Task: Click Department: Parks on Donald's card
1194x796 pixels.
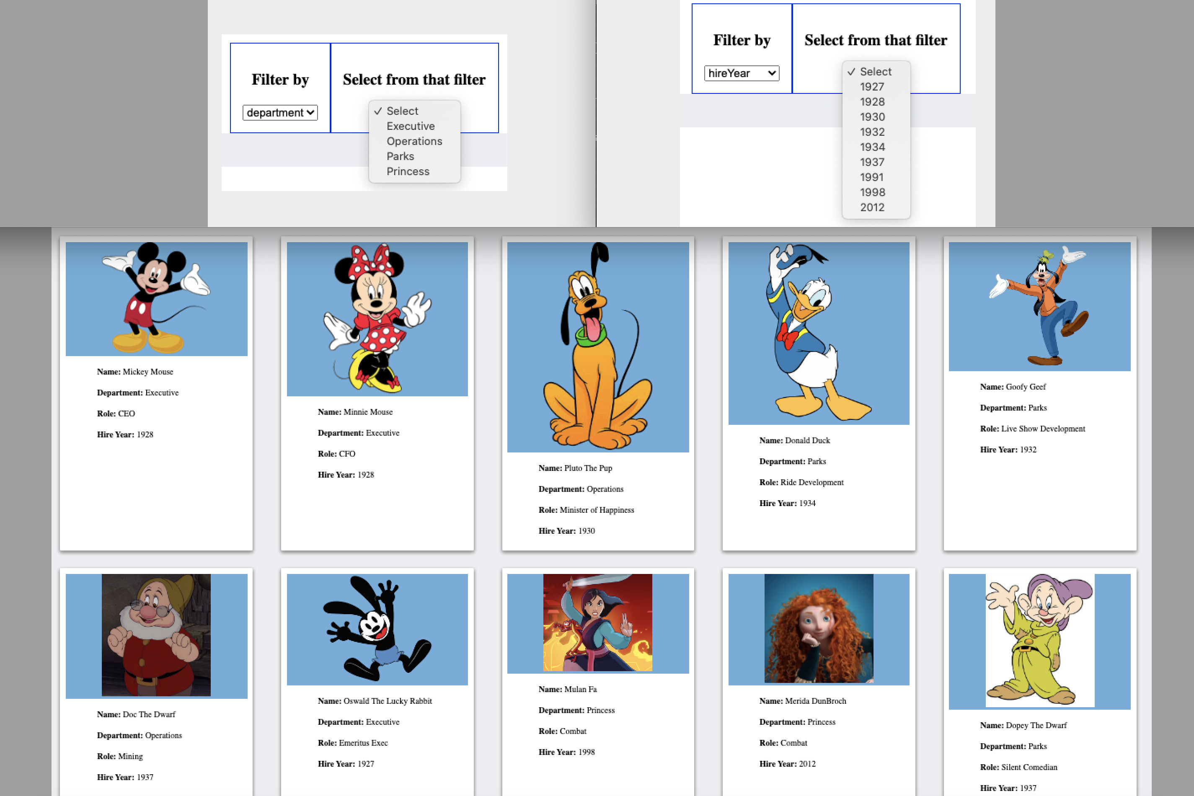Action: pyautogui.click(x=793, y=461)
